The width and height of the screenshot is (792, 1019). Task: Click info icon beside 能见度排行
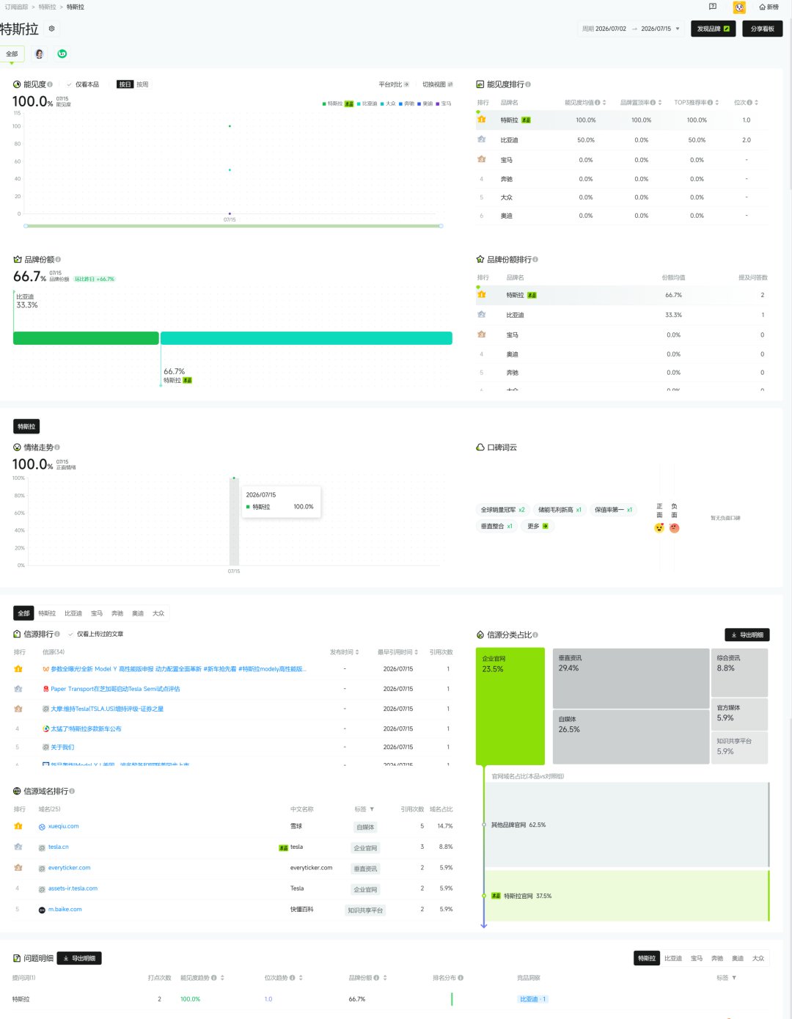pyautogui.click(x=528, y=84)
